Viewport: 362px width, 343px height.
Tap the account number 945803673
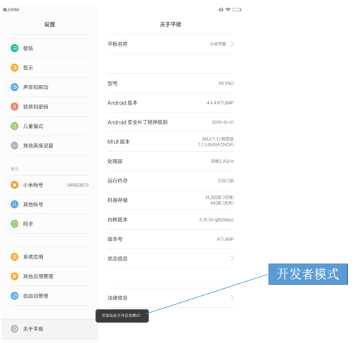tap(78, 185)
